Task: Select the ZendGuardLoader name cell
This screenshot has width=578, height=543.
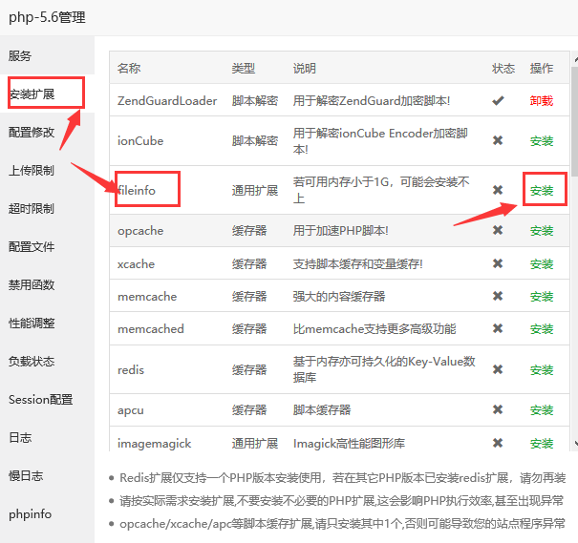Action: tap(167, 100)
